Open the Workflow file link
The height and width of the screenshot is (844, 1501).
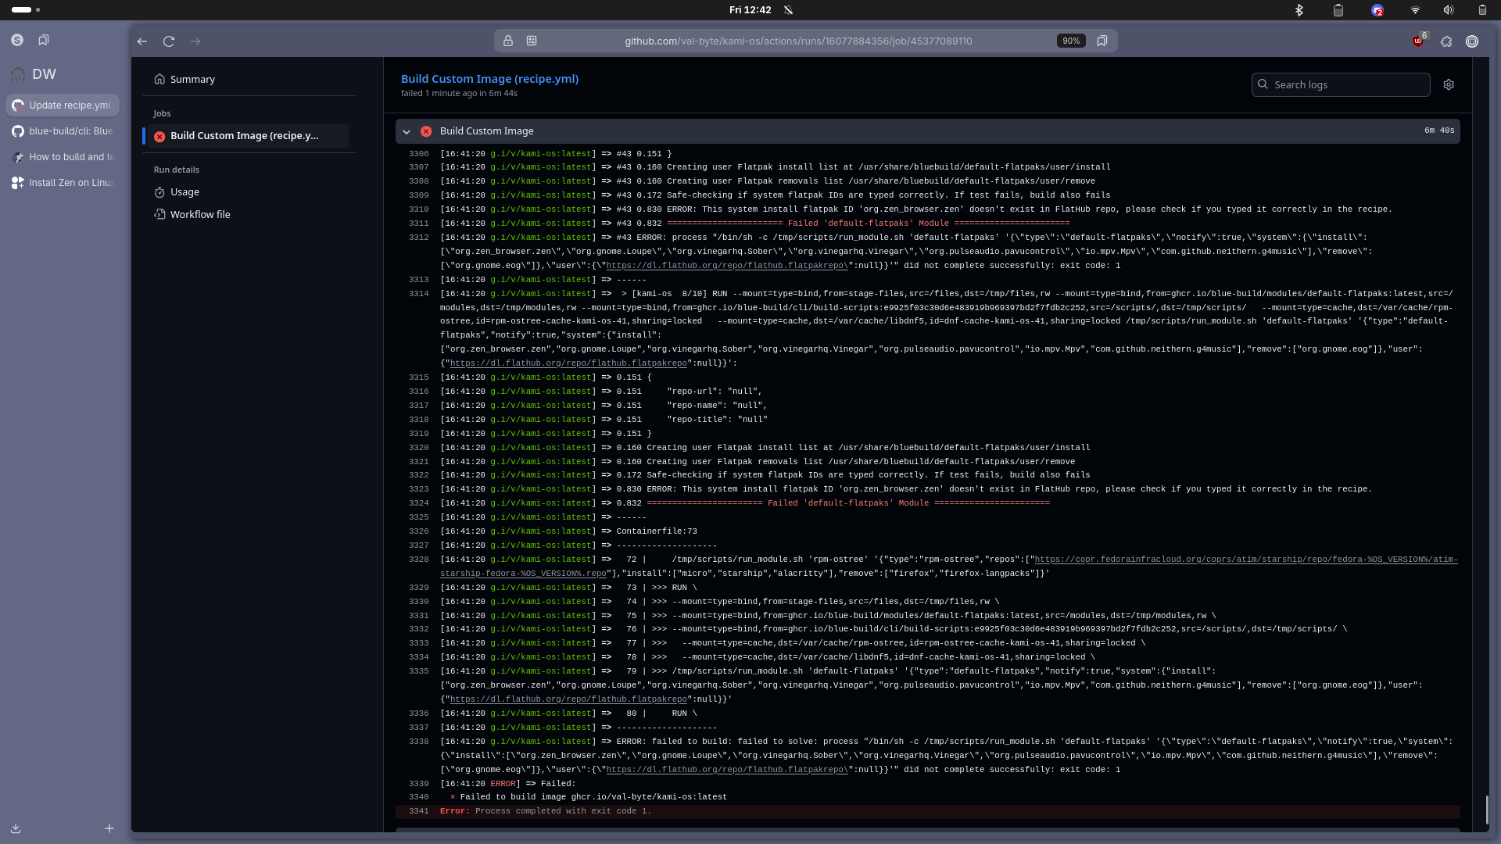[200, 214]
